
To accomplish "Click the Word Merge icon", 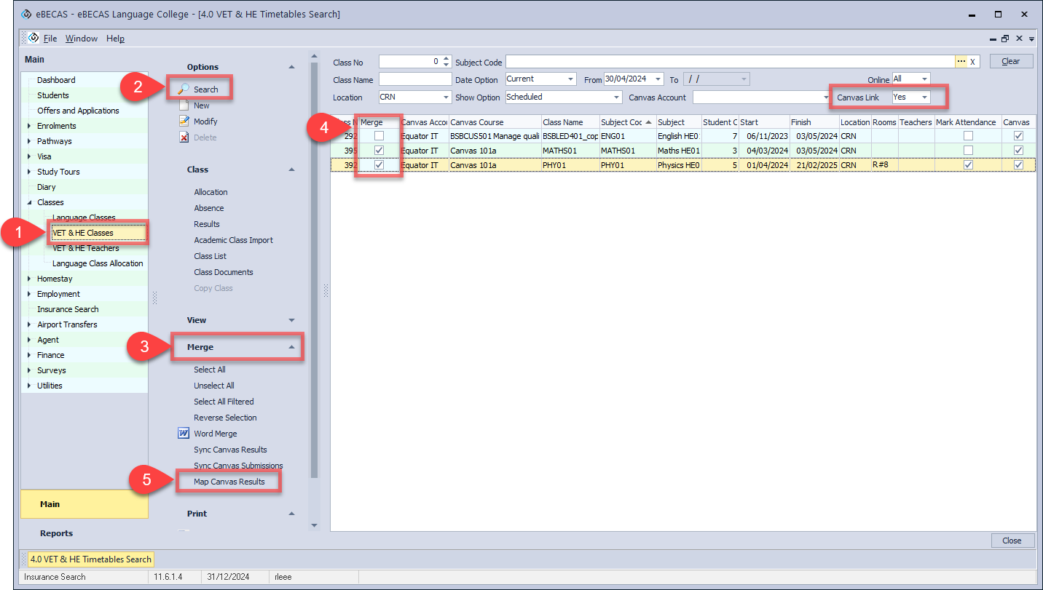I will [x=184, y=434].
